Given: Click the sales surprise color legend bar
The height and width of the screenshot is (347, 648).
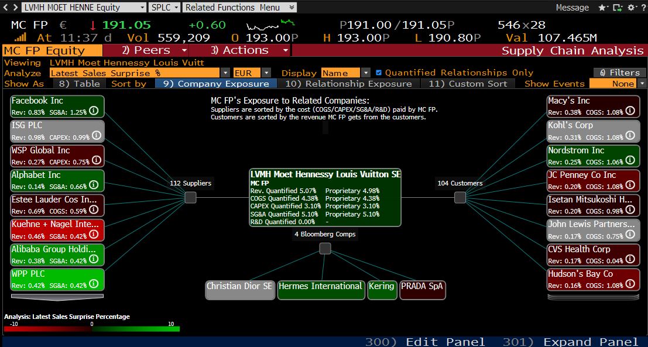Looking at the screenshot, I should [x=92, y=329].
